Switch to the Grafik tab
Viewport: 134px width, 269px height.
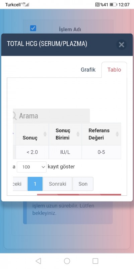pos(88,70)
